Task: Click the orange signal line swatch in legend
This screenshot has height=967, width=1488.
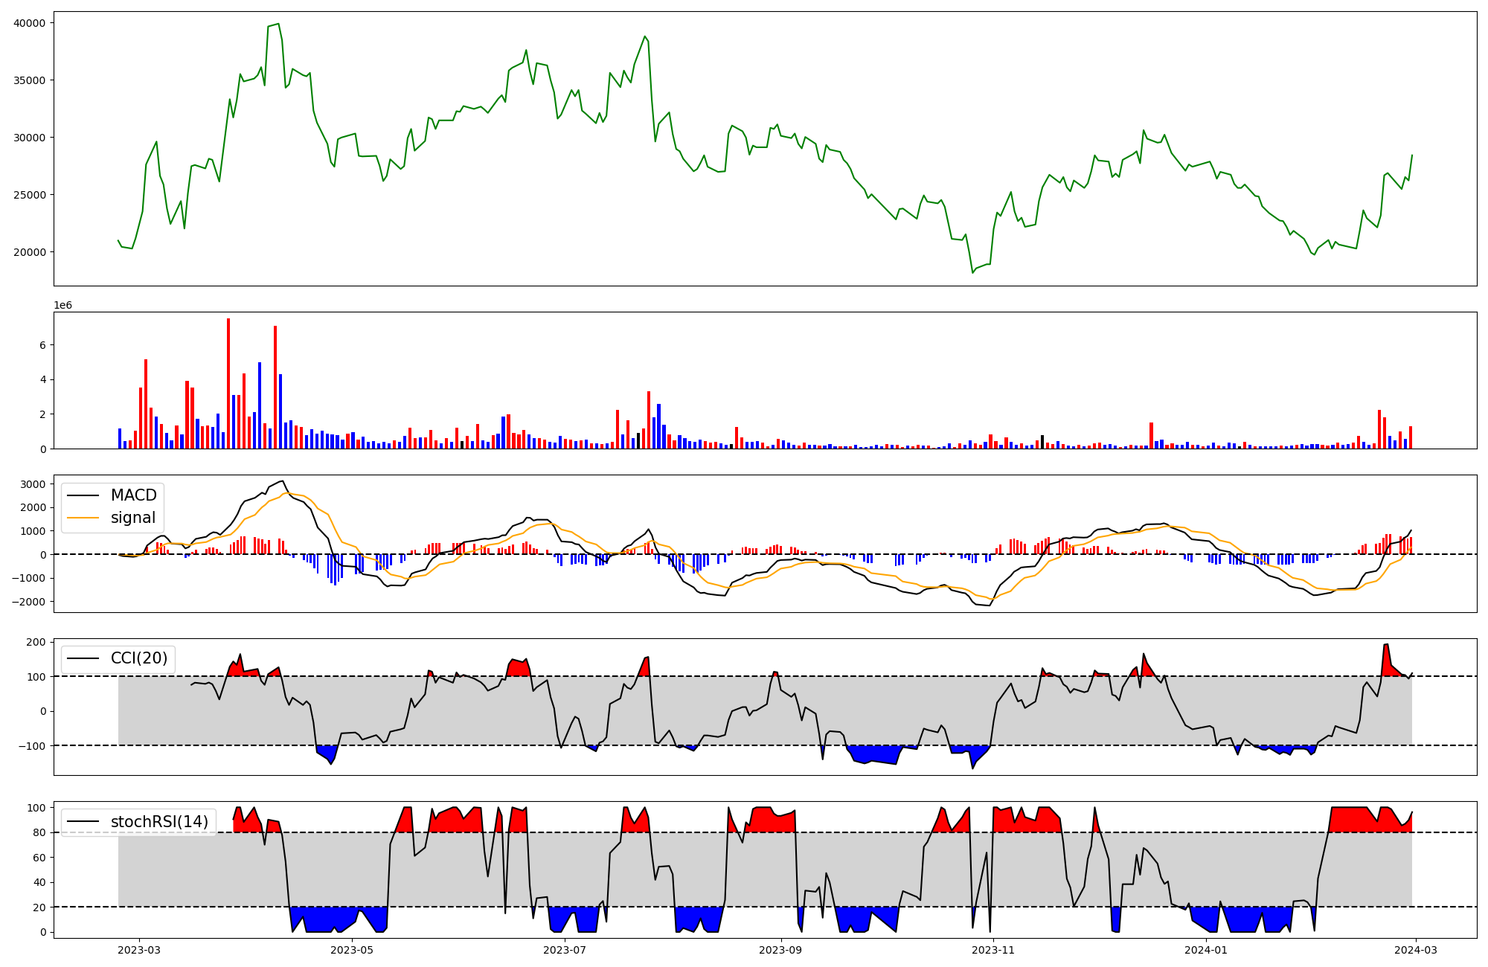Action: pyautogui.click(x=83, y=518)
